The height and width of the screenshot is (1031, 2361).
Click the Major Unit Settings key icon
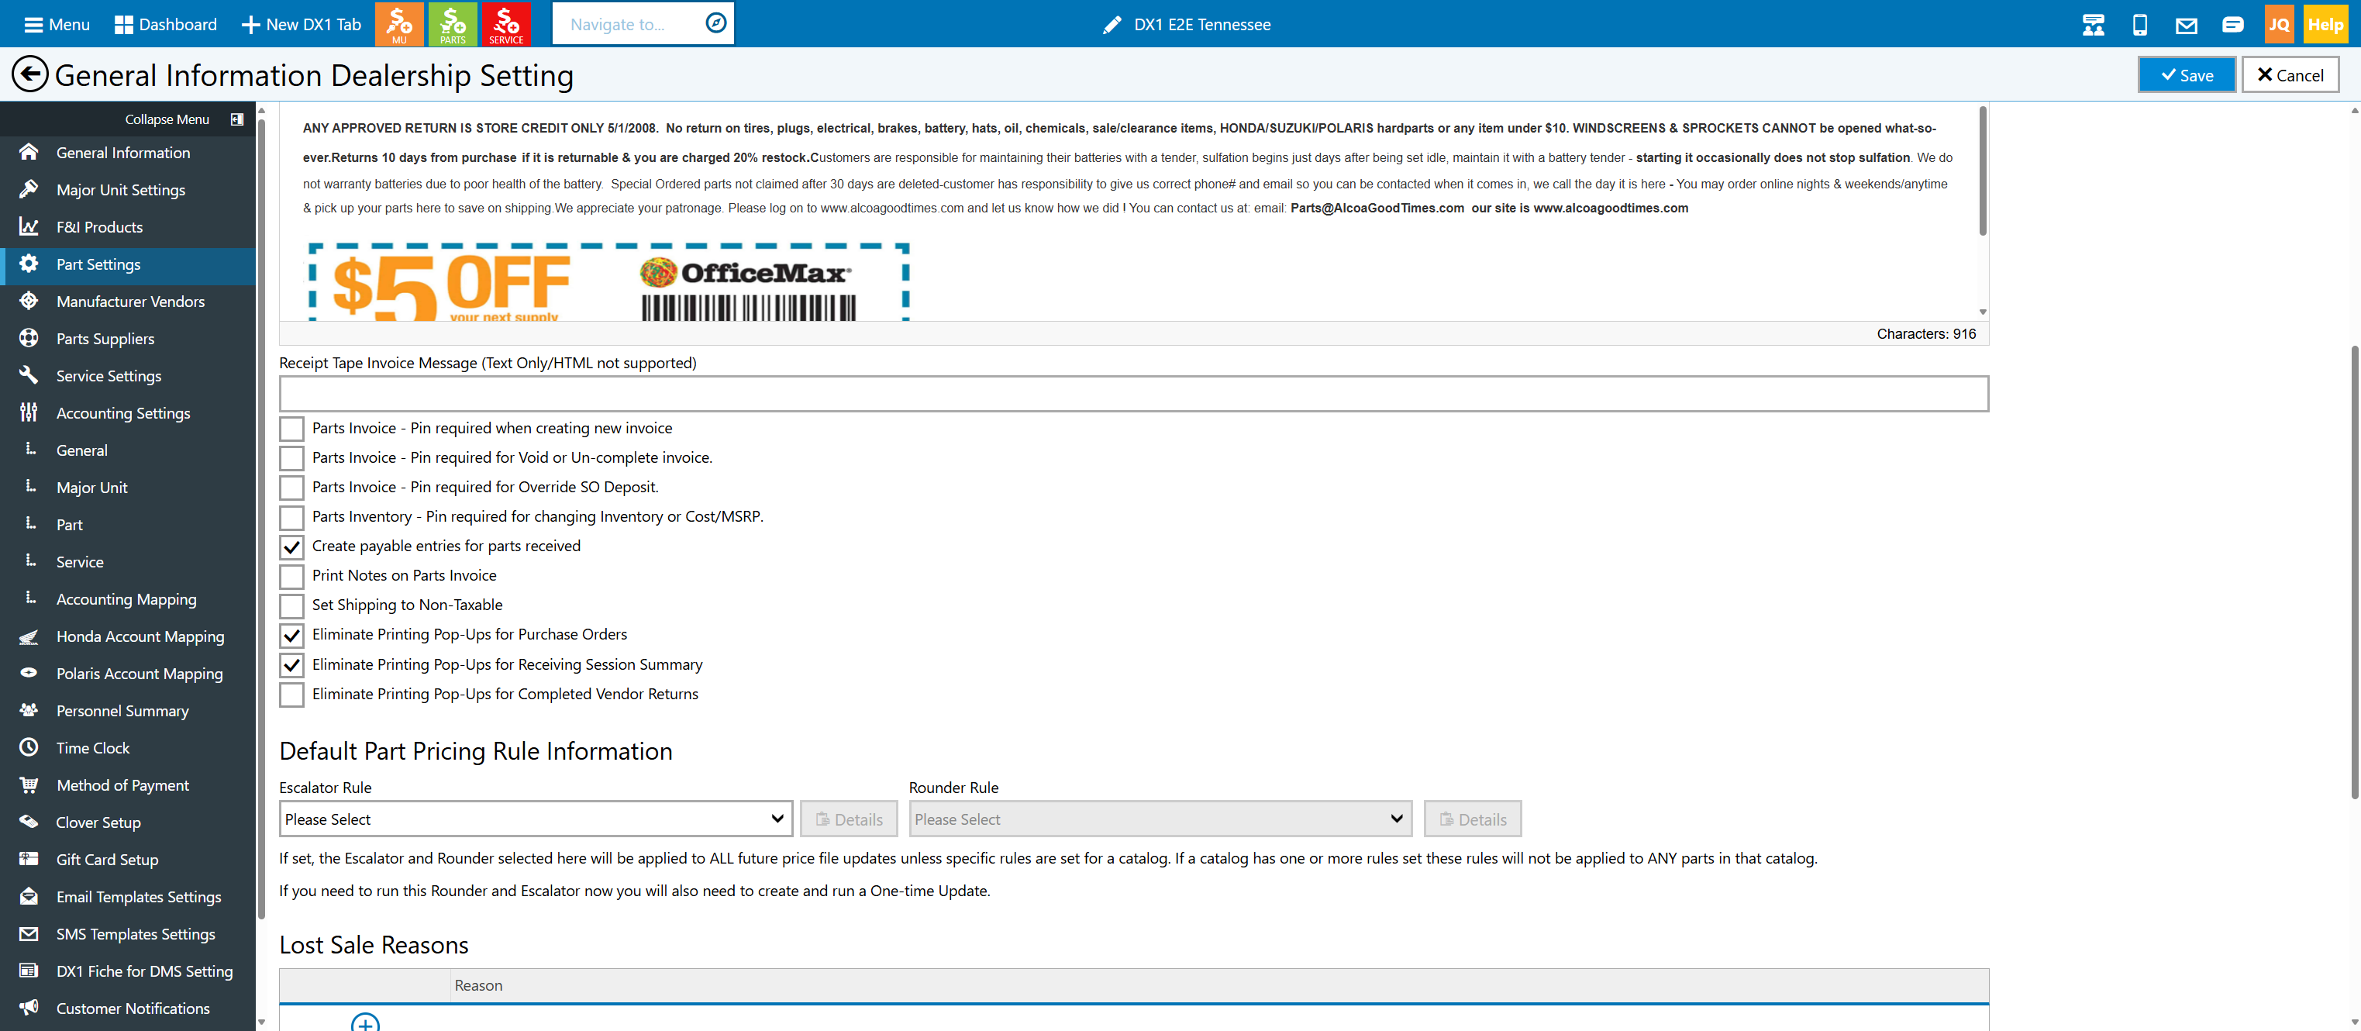pos(29,190)
